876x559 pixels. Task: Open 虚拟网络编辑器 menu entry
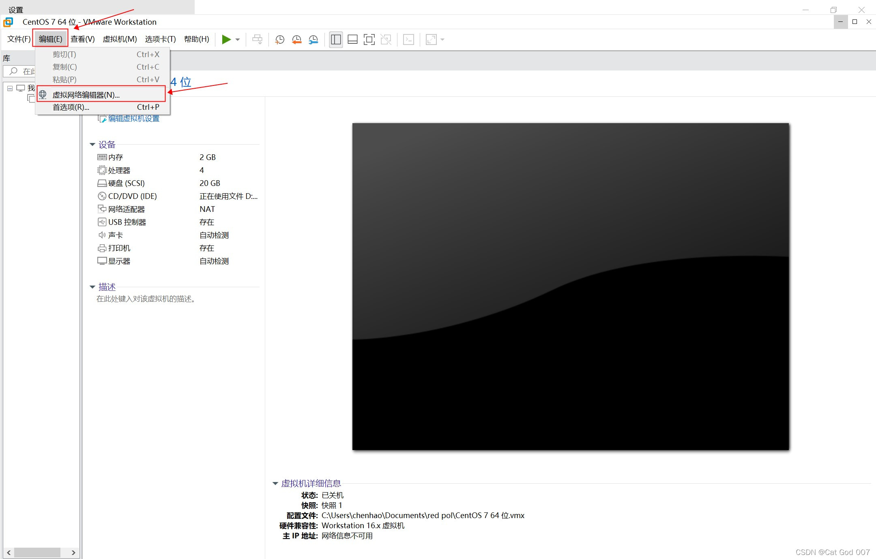coord(86,95)
